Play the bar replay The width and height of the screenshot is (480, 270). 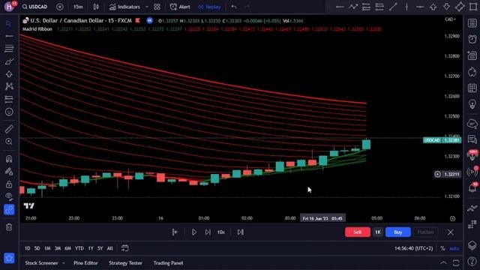click(194, 232)
